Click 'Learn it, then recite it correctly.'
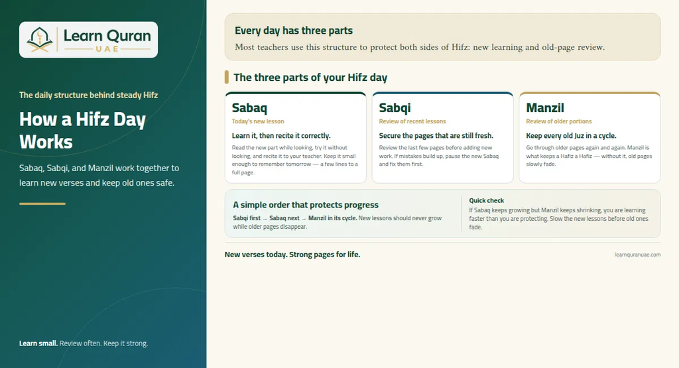 click(281, 135)
